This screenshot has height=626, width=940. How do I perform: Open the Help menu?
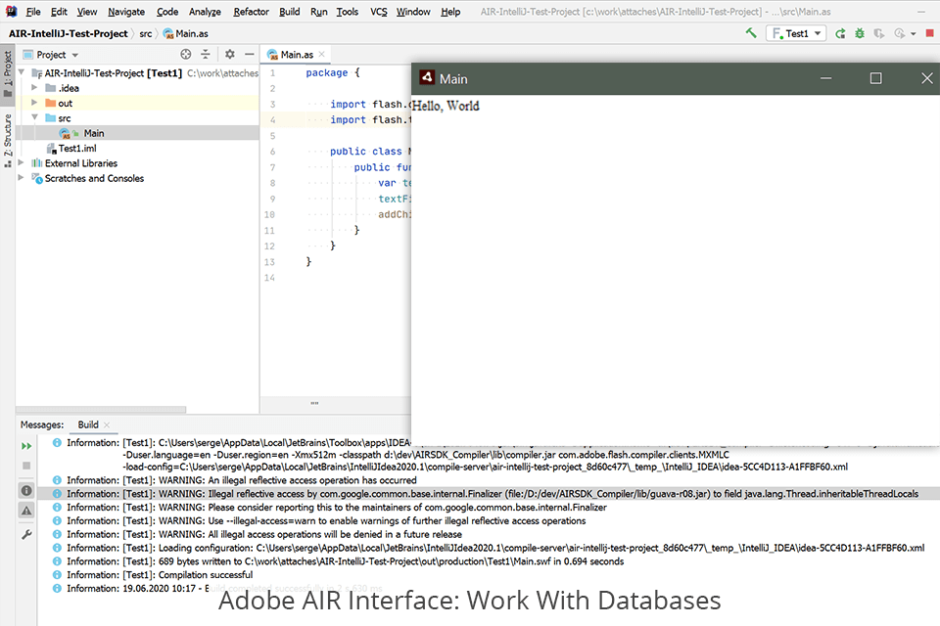[x=450, y=12]
